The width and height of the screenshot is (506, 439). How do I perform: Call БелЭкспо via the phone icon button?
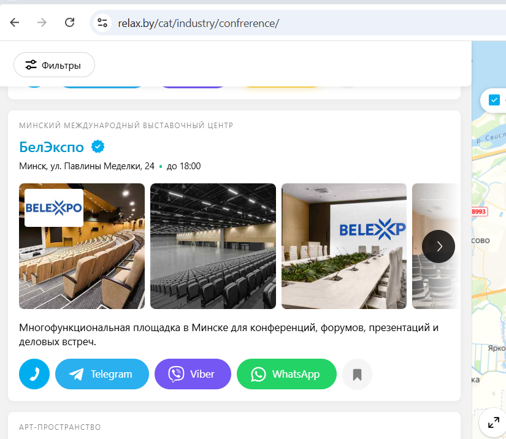click(x=34, y=374)
